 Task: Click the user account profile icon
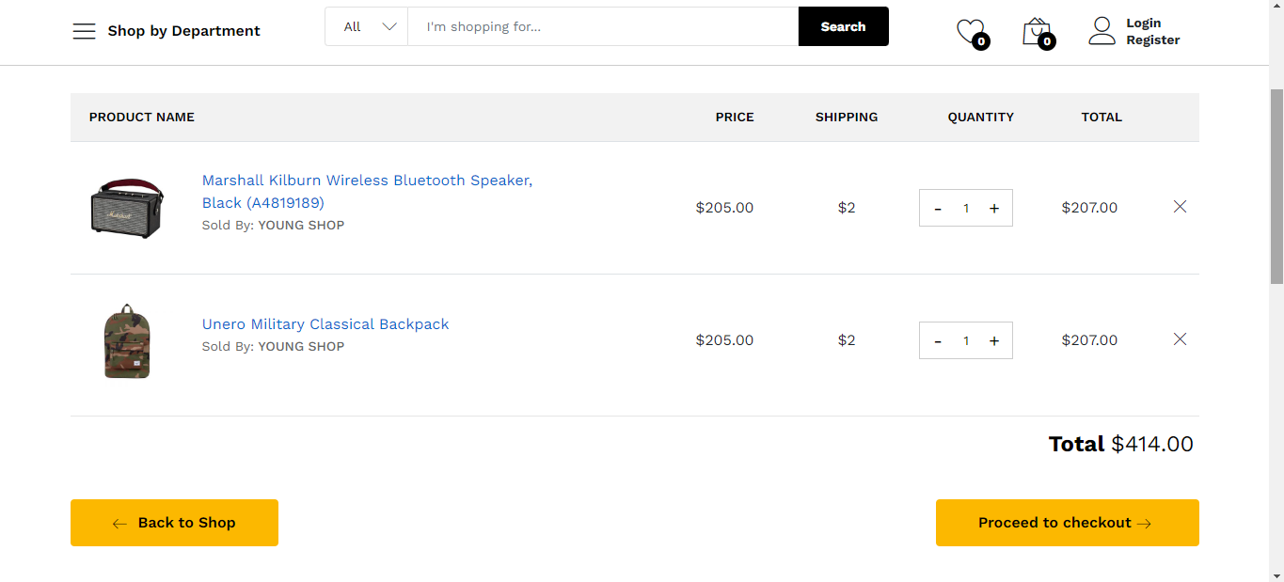1102,31
